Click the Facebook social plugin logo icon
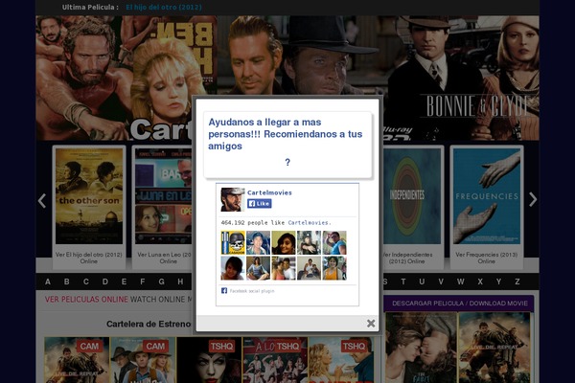Viewport: 575px width, 383px height. tap(224, 291)
